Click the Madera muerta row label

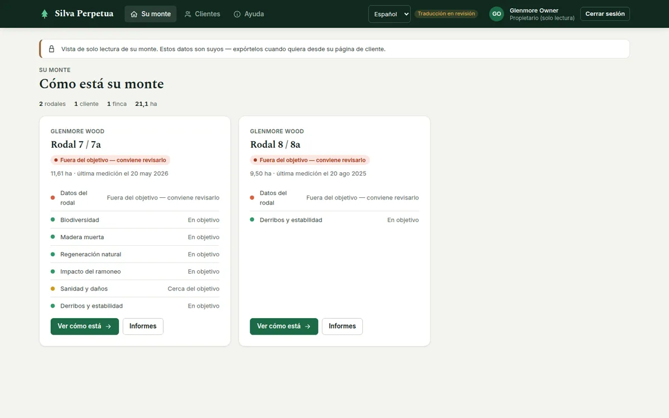click(x=82, y=237)
